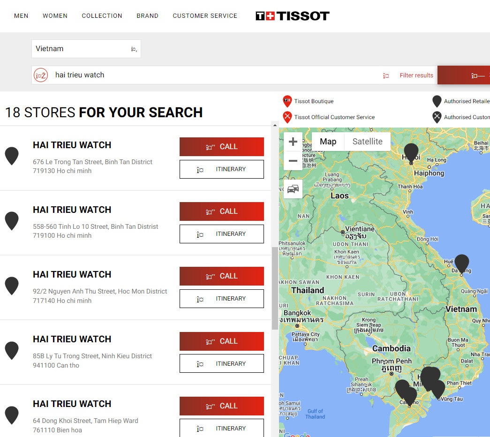Zoom out the map with minus button
Image resolution: width=490 pixels, height=437 pixels.
pos(293,161)
